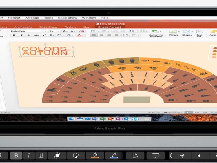Tap the blue line color pen on Touch Bar
This screenshot has height=163, width=217.
tap(114, 155)
